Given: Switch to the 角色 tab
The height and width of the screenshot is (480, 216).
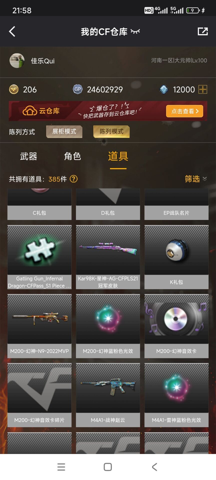Looking at the screenshot, I should point(72,156).
